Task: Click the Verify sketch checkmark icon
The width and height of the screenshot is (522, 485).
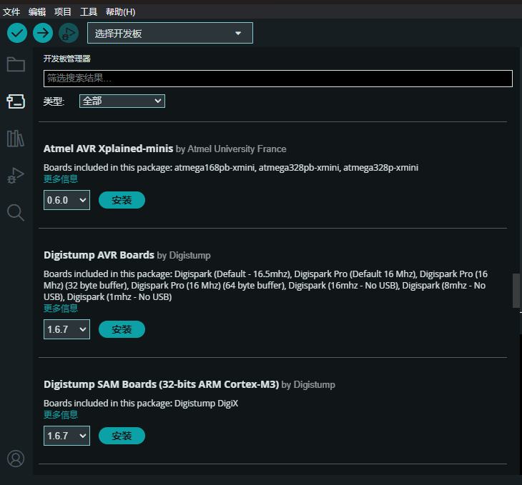Action: [17, 33]
